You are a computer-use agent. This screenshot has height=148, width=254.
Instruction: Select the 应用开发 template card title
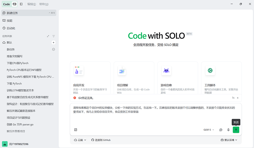[79, 85]
